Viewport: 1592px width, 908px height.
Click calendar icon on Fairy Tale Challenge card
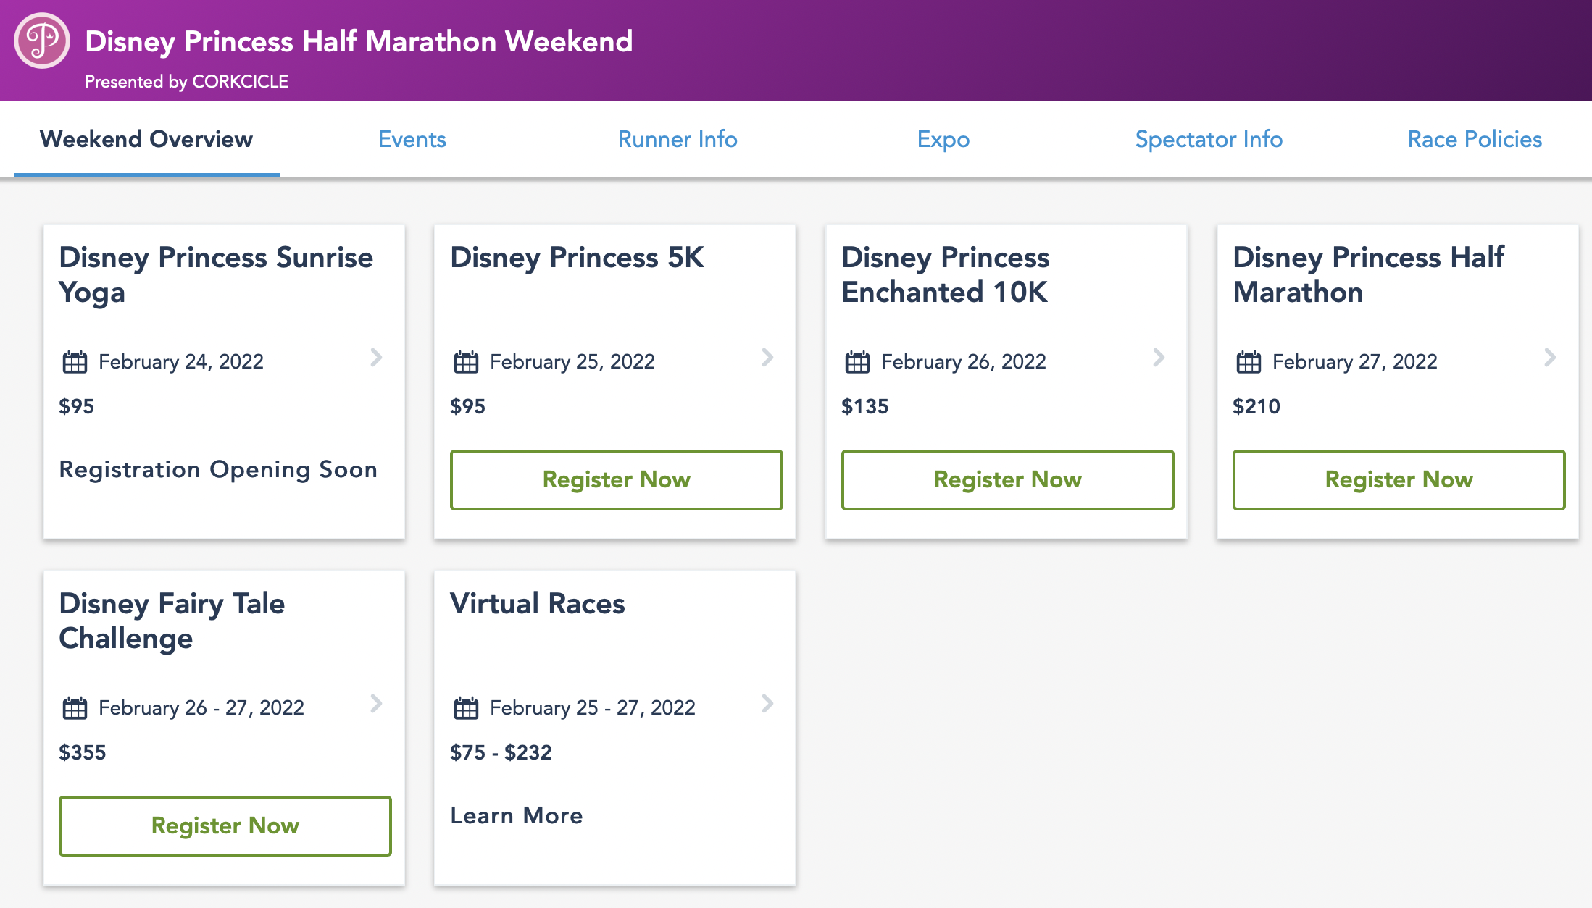pos(75,707)
